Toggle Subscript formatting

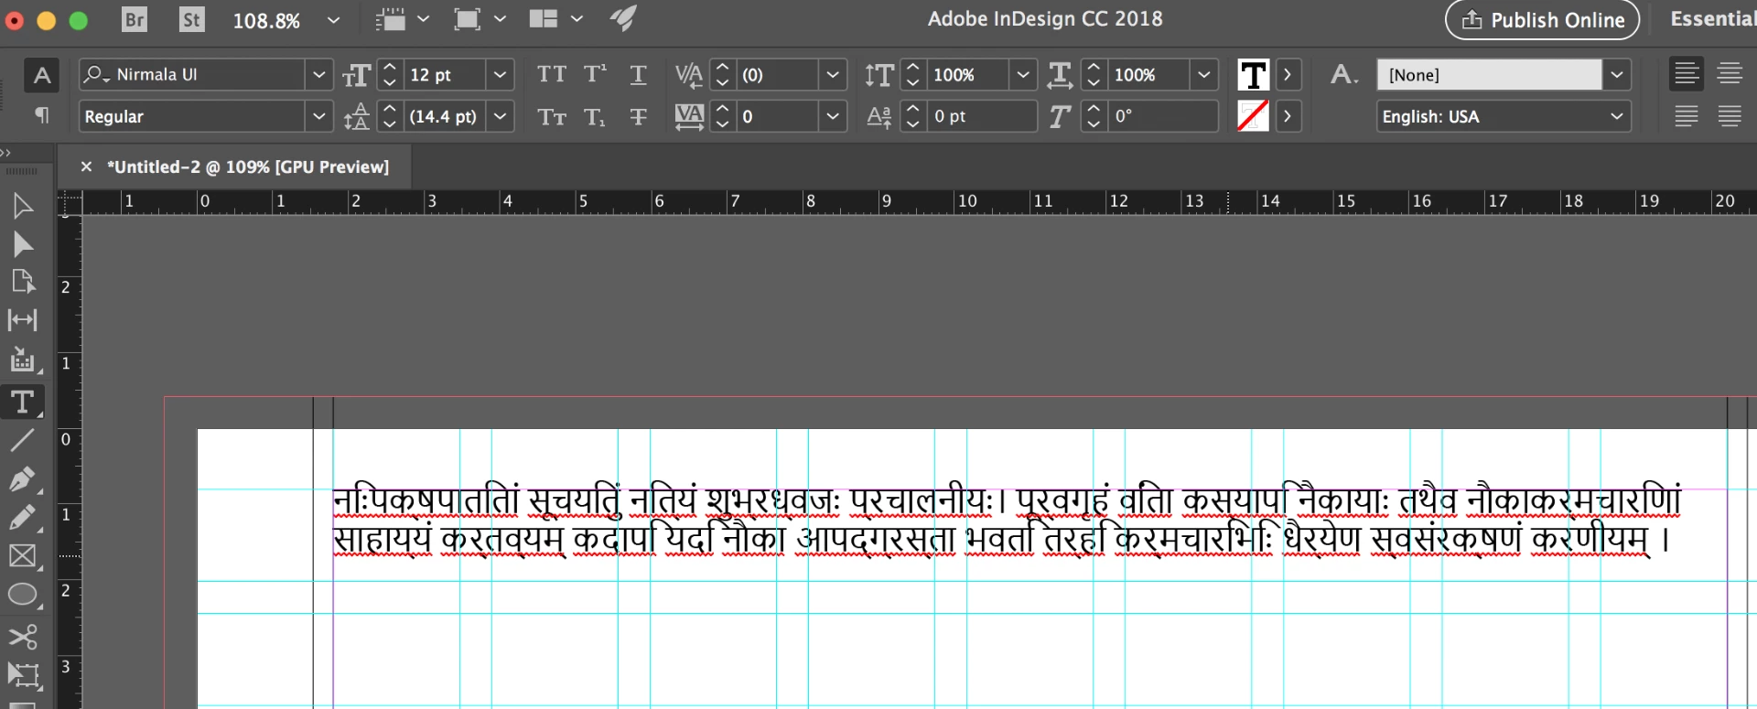(x=595, y=116)
